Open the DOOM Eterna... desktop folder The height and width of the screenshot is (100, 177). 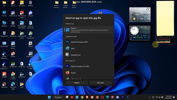[66, 4]
